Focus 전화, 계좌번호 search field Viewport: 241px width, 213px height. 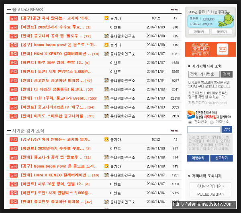(x=204, y=74)
